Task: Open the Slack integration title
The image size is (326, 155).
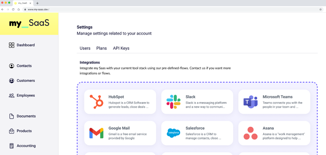Action: click(x=190, y=97)
